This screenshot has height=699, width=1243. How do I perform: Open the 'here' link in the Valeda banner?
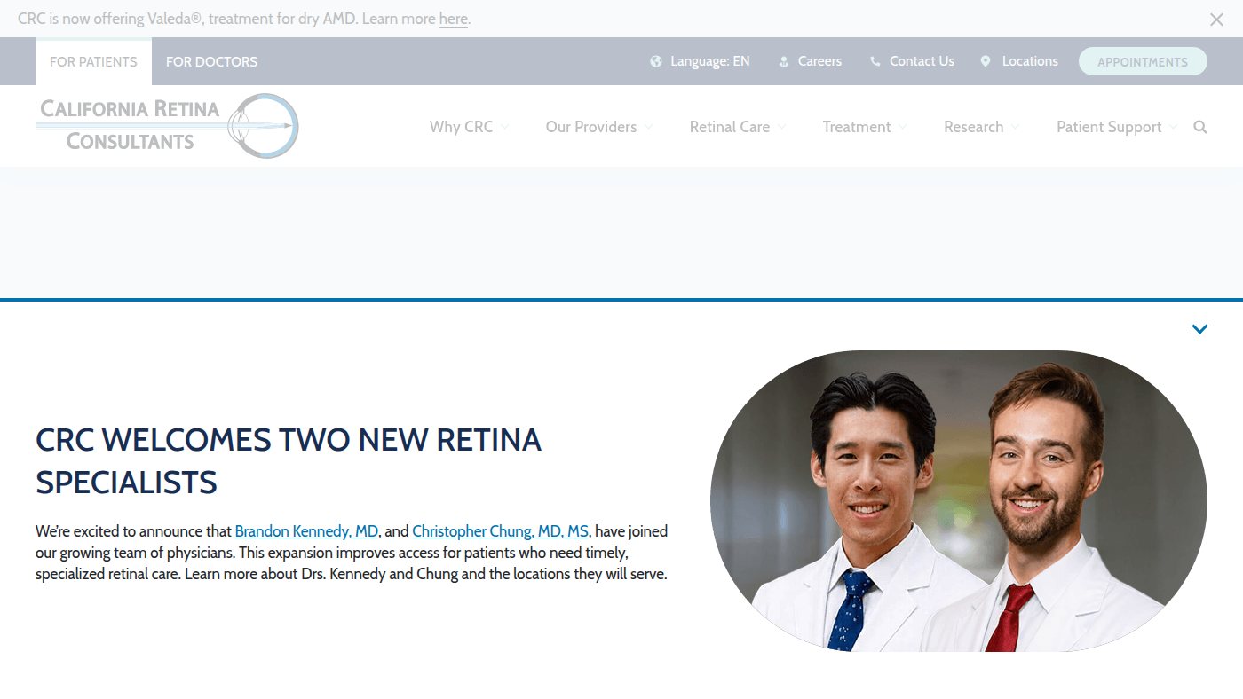pos(453,19)
